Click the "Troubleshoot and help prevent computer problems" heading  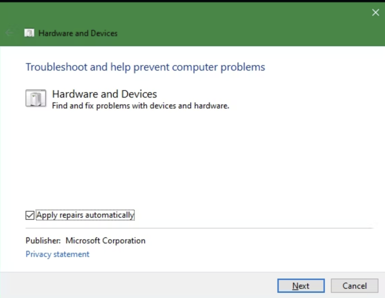point(145,67)
